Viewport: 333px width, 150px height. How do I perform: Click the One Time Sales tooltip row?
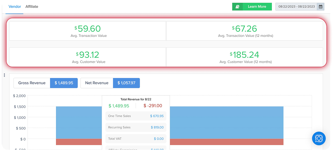coord(136,116)
